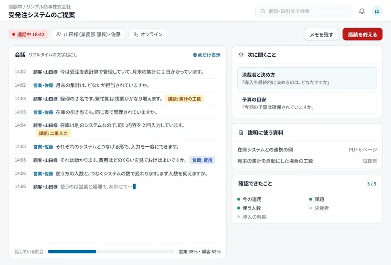This screenshot has width=391, height=265.
Task: Click speaker name 営業・佐藤 on the 14:05 line
Action: (x=43, y=147)
